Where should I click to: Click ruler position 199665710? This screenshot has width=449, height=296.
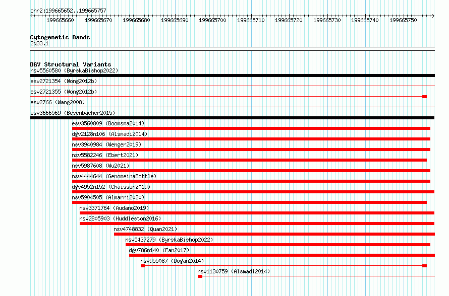click(251, 20)
